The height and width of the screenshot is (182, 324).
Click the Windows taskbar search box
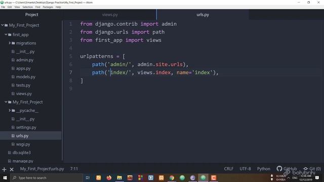tap(47, 177)
